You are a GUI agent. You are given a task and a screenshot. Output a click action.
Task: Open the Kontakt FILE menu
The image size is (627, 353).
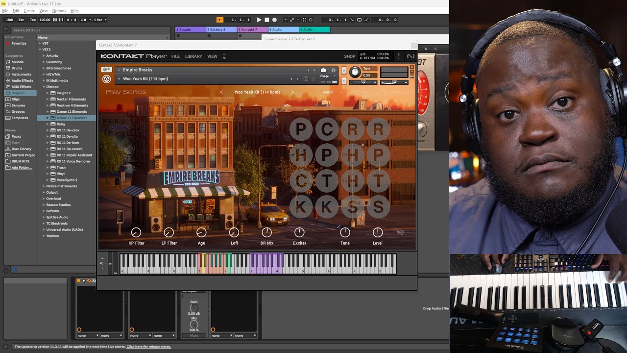coord(175,56)
